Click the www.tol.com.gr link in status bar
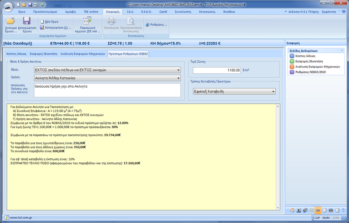349x223 pixels. 20,217
